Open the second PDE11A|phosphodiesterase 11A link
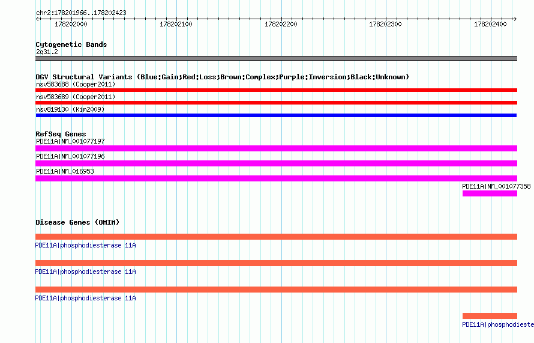 [85, 272]
